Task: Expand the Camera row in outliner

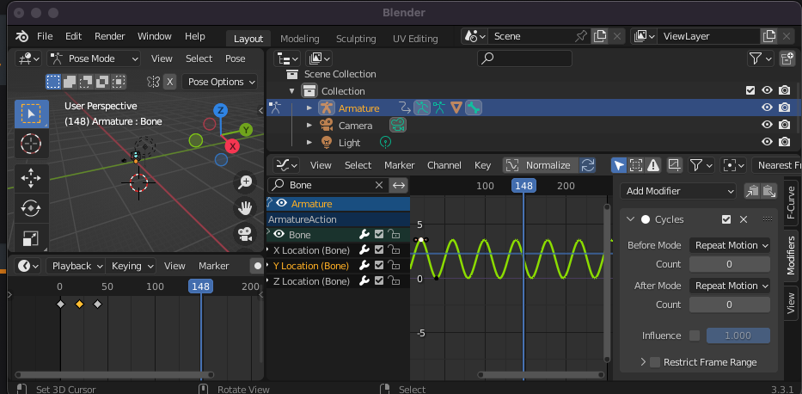Action: pyautogui.click(x=309, y=126)
